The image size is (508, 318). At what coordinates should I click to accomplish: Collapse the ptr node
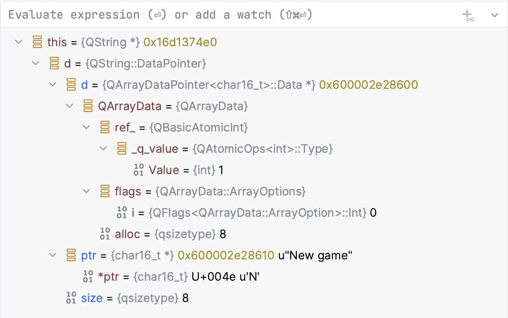52,255
